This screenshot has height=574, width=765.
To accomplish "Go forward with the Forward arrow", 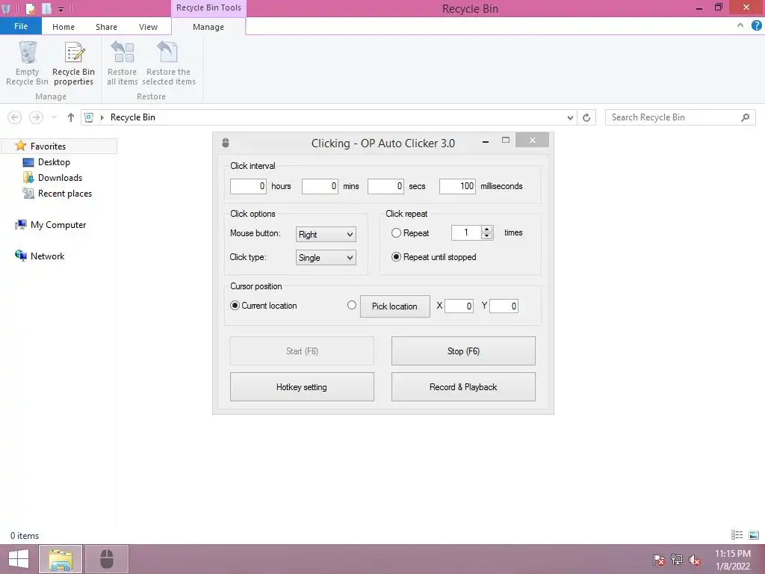I will [36, 117].
